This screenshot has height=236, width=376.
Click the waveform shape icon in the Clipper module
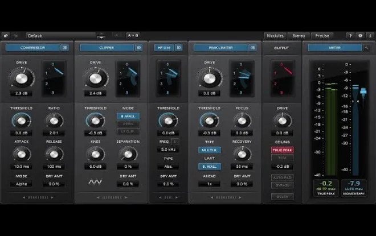click(x=95, y=182)
